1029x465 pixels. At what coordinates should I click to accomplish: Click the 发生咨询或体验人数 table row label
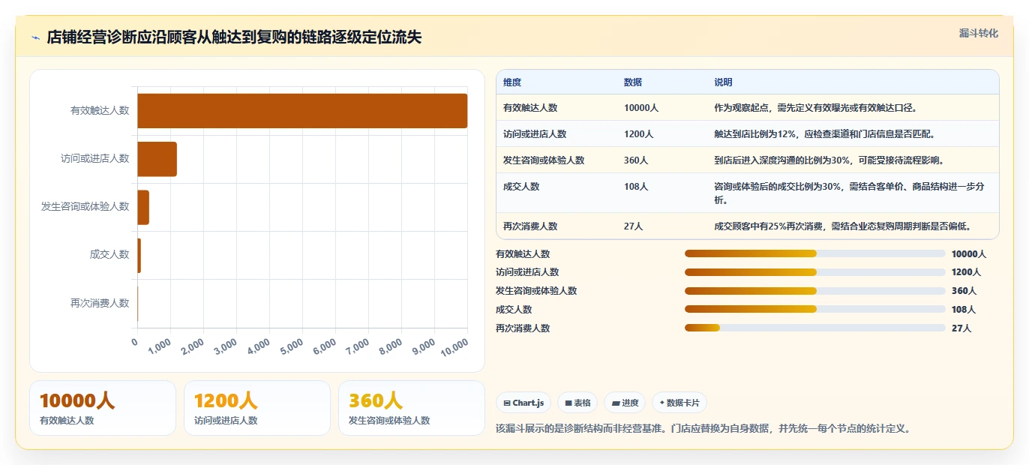coord(544,160)
